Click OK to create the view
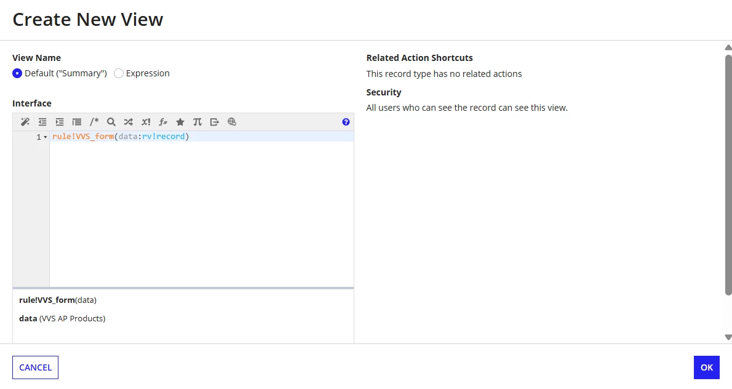This screenshot has width=732, height=389. [707, 367]
